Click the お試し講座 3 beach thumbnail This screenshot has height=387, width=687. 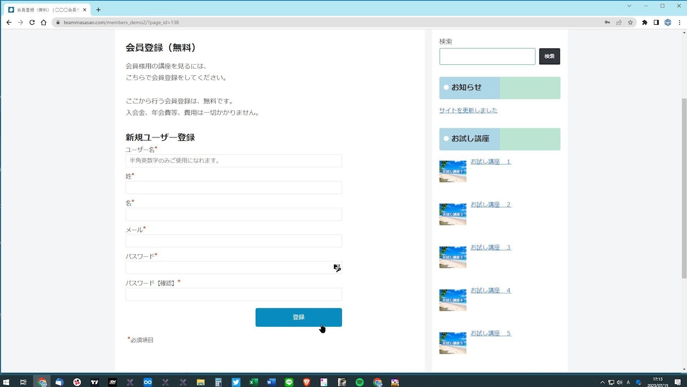453,257
